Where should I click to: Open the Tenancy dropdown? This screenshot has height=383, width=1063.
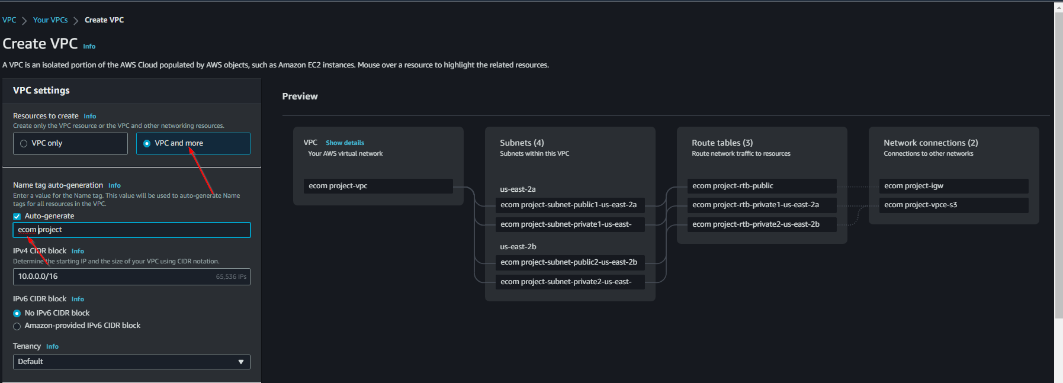[x=131, y=362]
